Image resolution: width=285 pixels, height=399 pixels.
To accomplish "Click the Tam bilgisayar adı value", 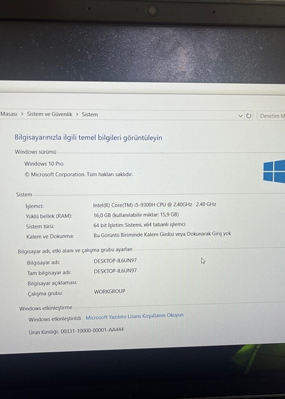I will 115,271.
